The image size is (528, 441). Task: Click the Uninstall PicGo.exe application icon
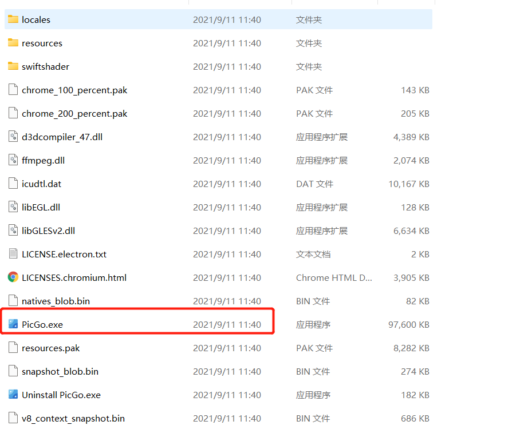click(x=13, y=394)
